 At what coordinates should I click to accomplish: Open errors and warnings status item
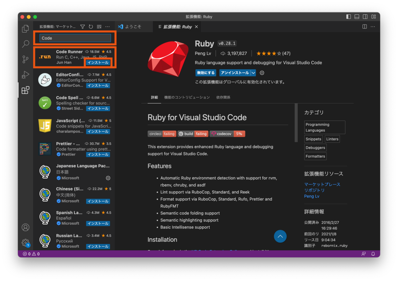[31, 254]
